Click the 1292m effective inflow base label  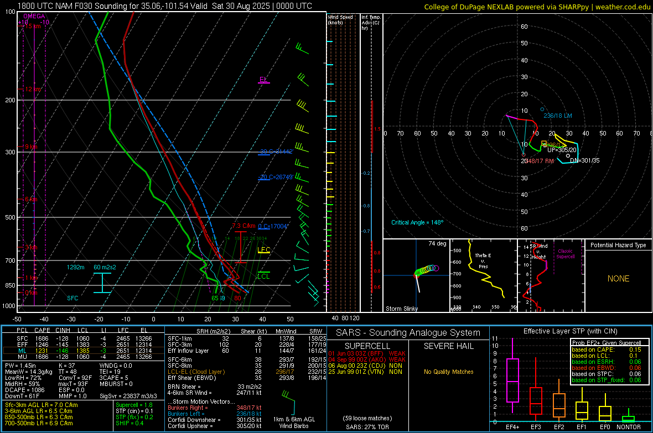pos(75,267)
